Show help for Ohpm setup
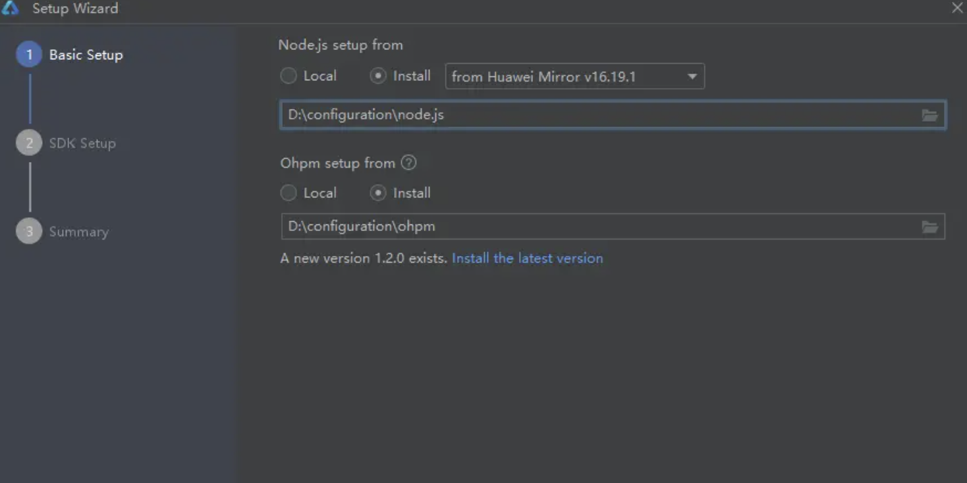The width and height of the screenshot is (967, 483). pyautogui.click(x=409, y=163)
